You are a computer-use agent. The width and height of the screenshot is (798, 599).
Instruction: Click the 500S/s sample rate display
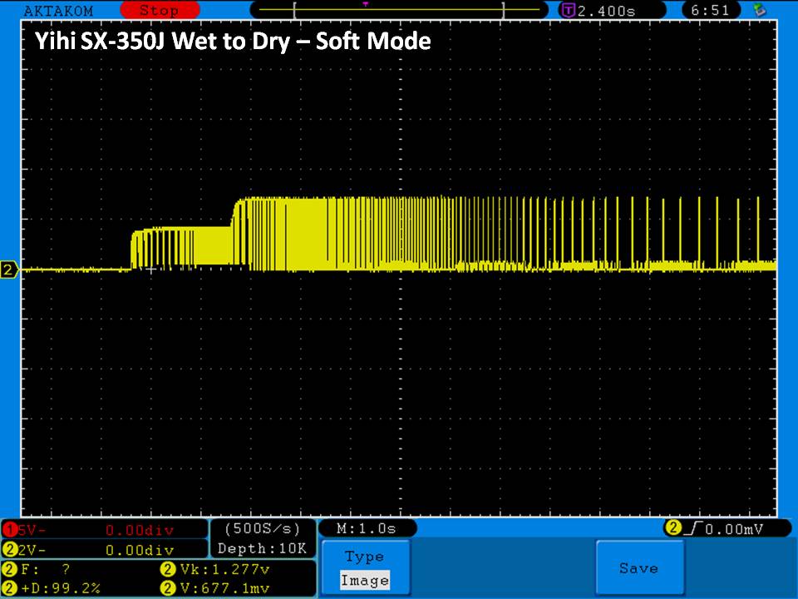[264, 529]
